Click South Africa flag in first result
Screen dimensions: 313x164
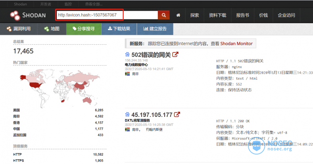click(x=127, y=74)
